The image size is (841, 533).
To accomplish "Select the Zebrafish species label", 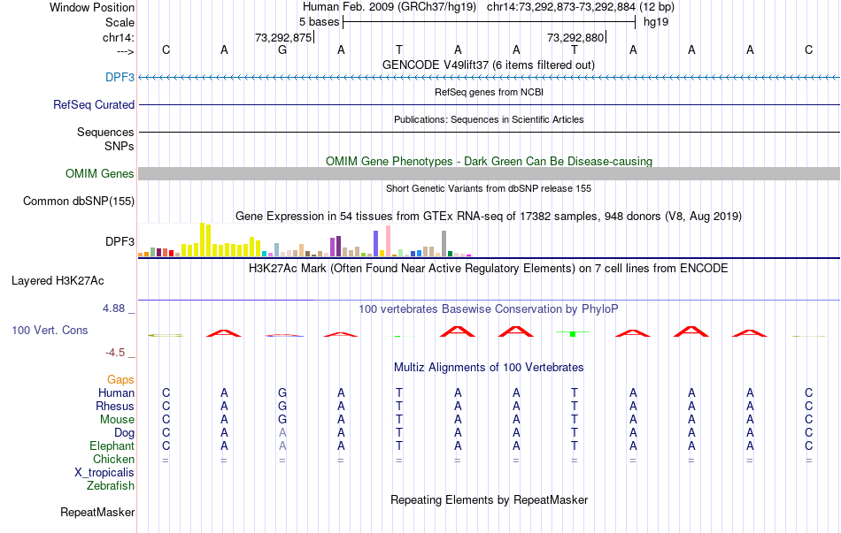I will click(x=111, y=486).
